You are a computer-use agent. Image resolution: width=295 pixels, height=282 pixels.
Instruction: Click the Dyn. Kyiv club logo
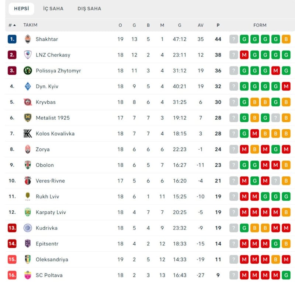(x=28, y=86)
